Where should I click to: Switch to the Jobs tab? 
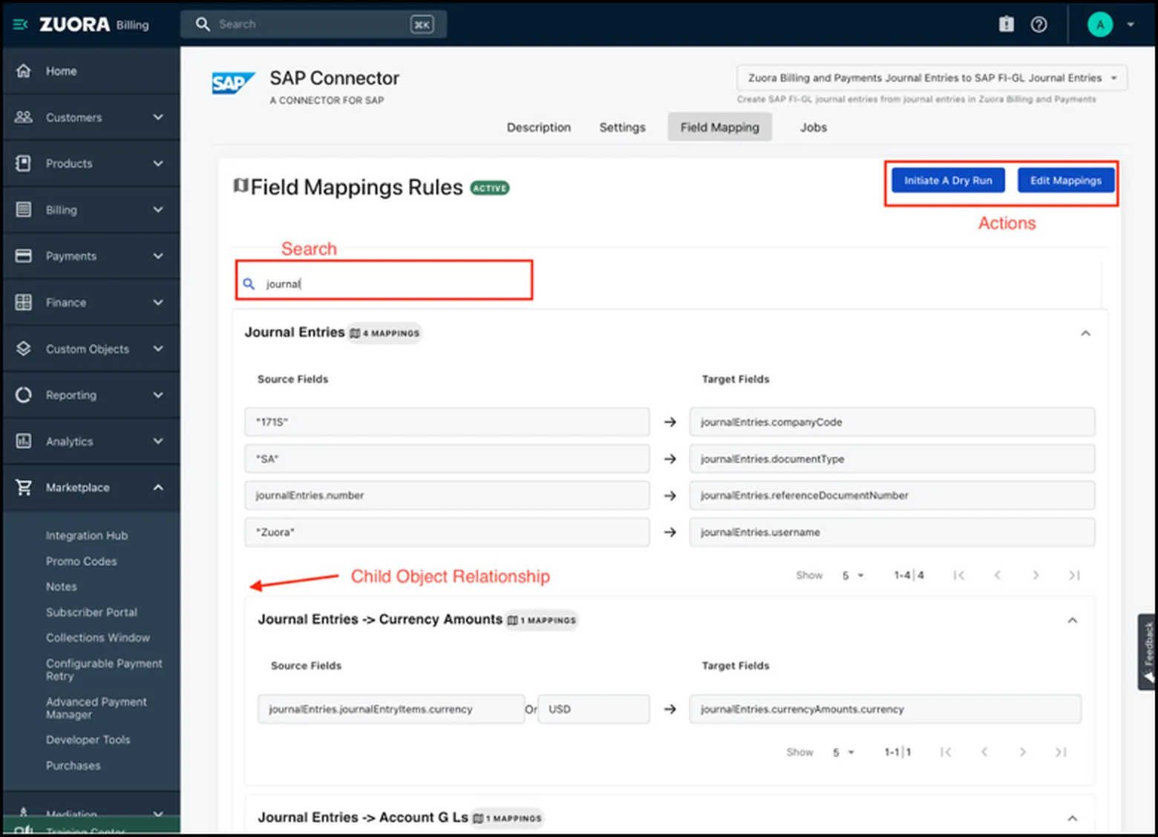[x=814, y=127]
